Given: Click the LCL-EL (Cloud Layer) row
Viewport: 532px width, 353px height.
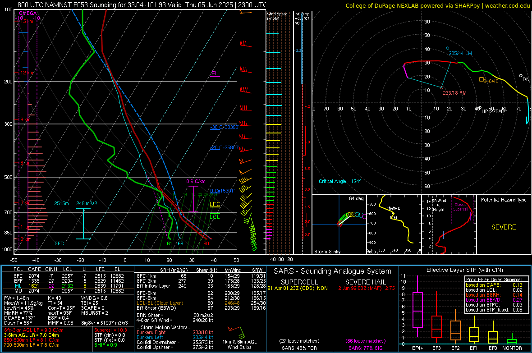Looking at the screenshot, I should coord(201,303).
